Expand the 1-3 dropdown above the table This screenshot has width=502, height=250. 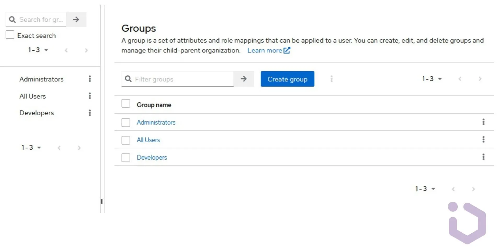[432, 79]
